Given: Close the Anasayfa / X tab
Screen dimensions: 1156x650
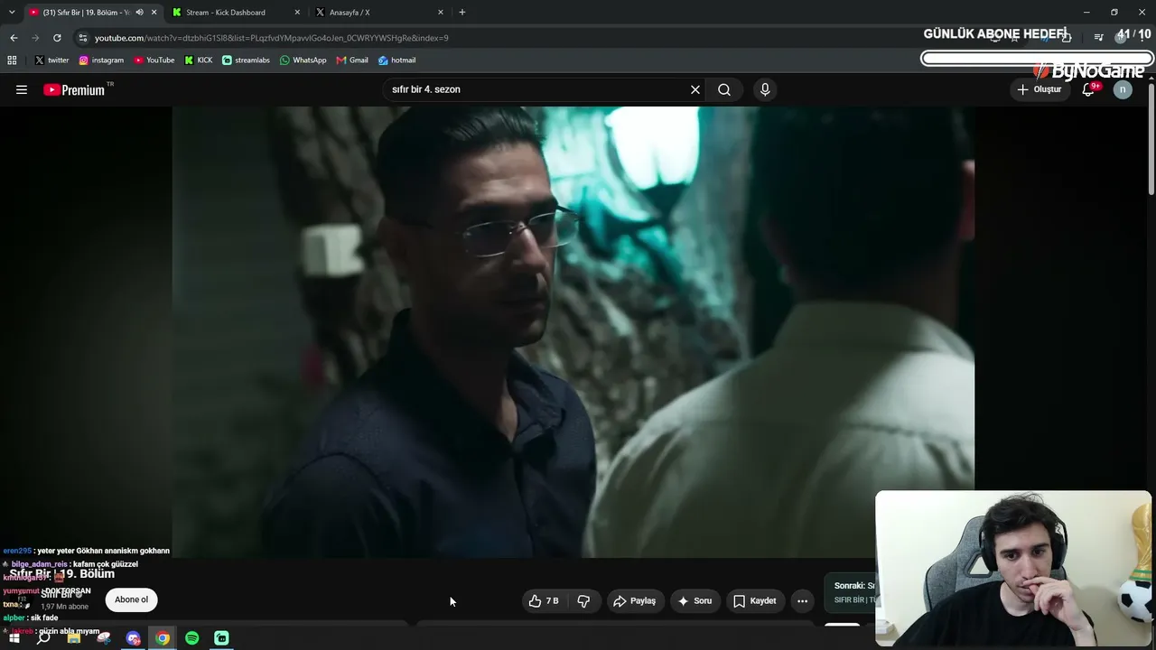Looking at the screenshot, I should coord(441,13).
